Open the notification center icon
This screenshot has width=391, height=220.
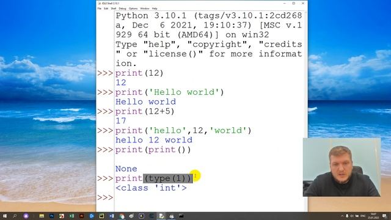(x=384, y=216)
